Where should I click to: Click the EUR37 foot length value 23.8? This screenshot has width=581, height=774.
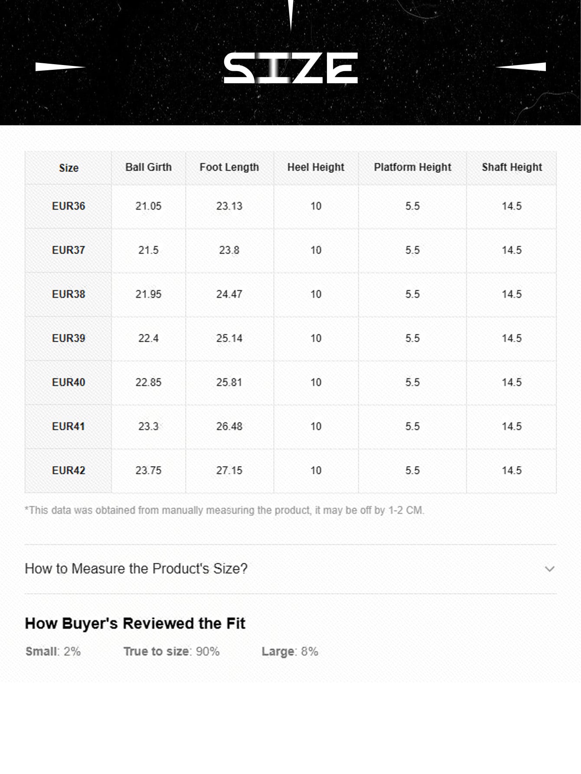(229, 250)
